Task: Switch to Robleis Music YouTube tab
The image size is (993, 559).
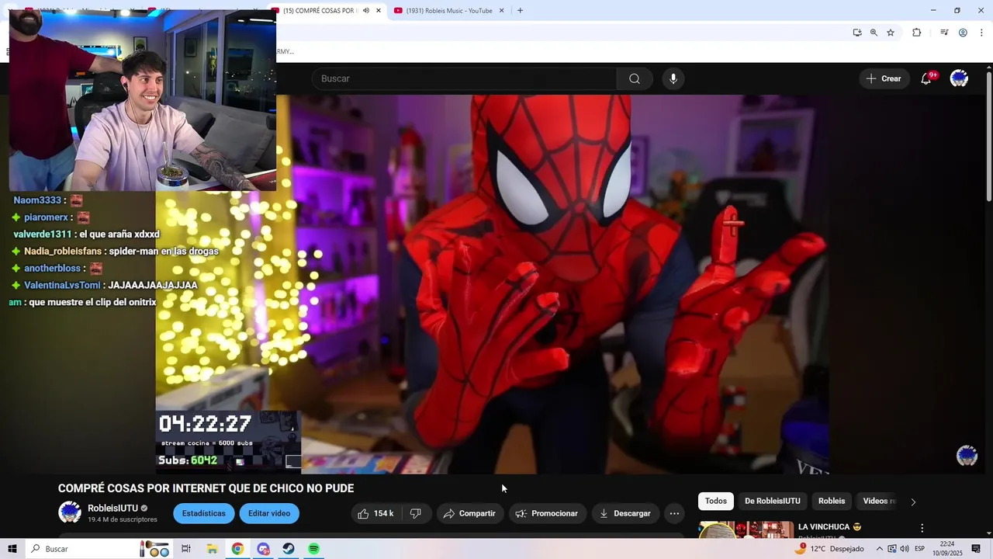Action: 448,10
